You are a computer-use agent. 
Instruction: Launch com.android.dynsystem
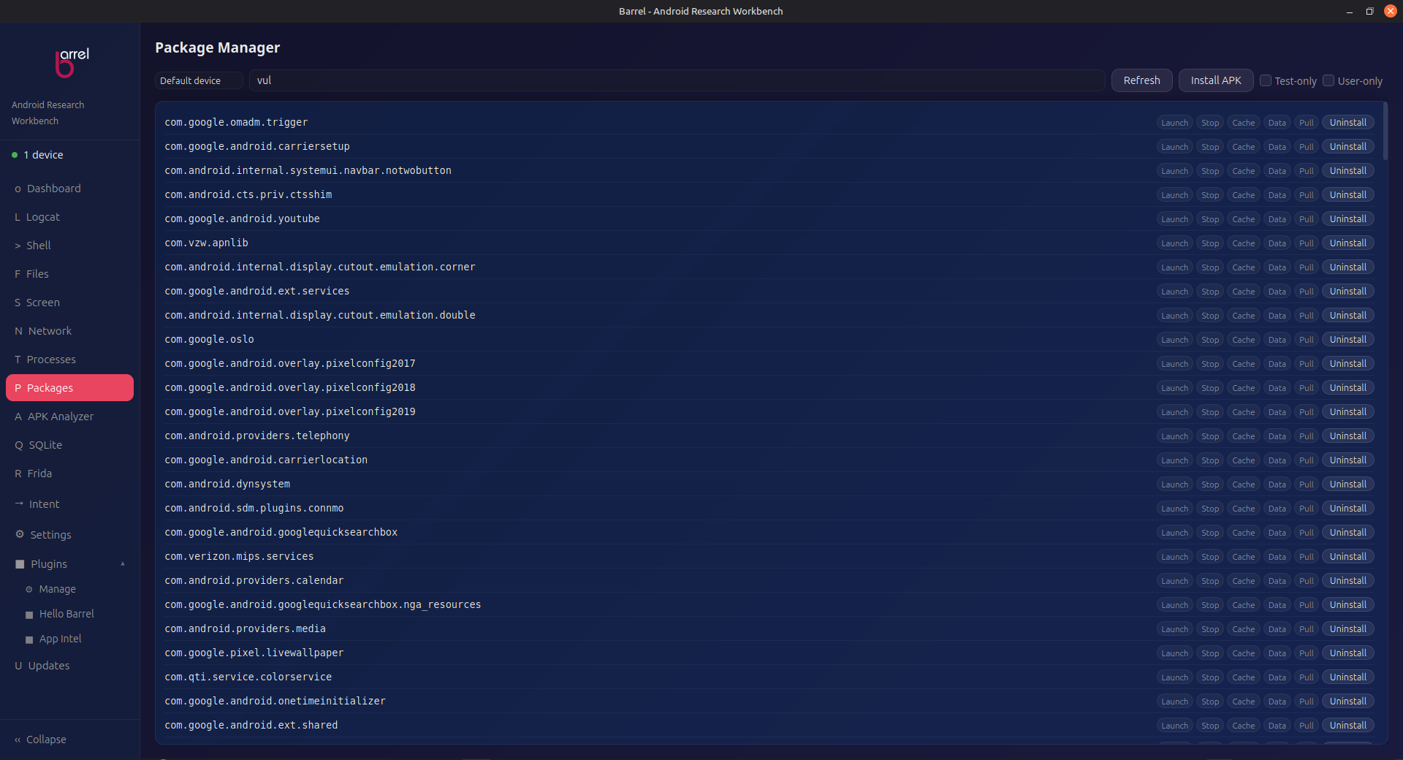pyautogui.click(x=1174, y=484)
